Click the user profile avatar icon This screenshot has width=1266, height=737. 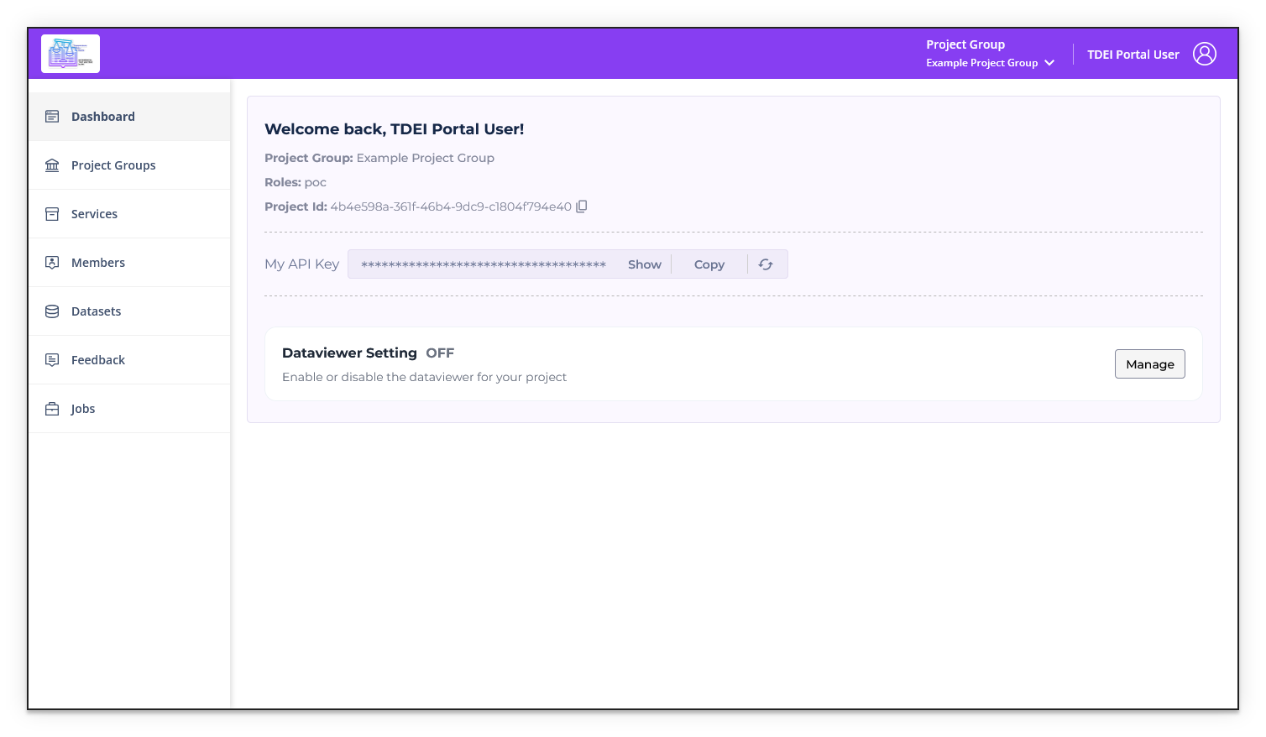tap(1205, 53)
